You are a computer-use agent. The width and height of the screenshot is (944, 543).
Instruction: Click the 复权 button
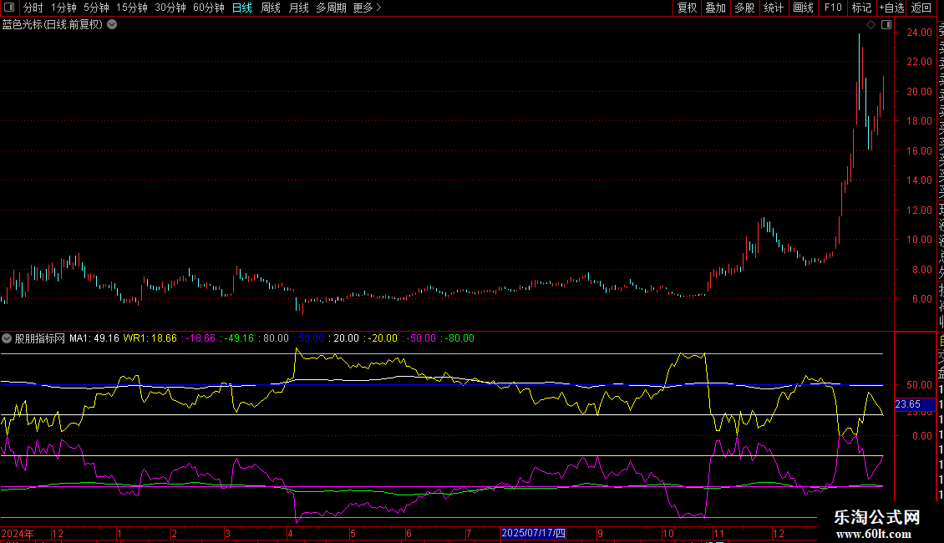pos(687,8)
